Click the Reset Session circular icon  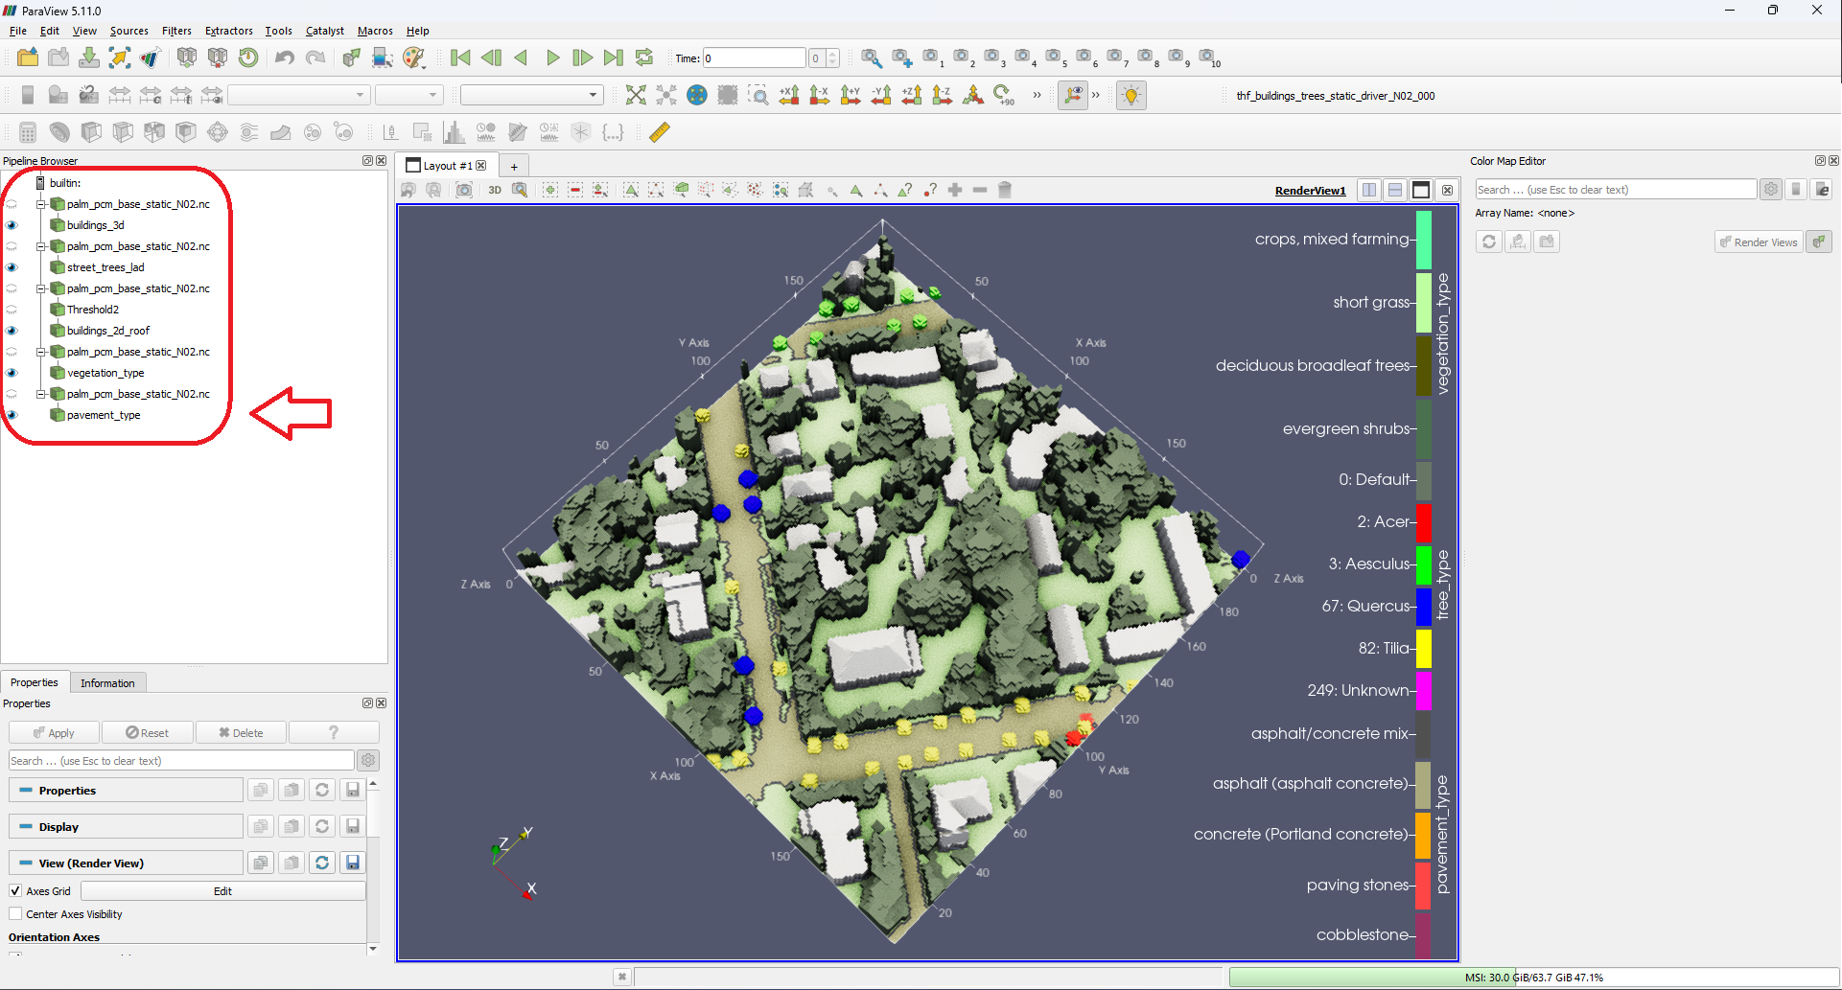pos(248,58)
